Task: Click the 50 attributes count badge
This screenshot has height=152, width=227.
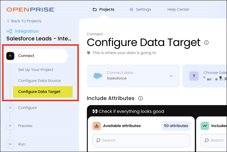Action: coord(176,126)
